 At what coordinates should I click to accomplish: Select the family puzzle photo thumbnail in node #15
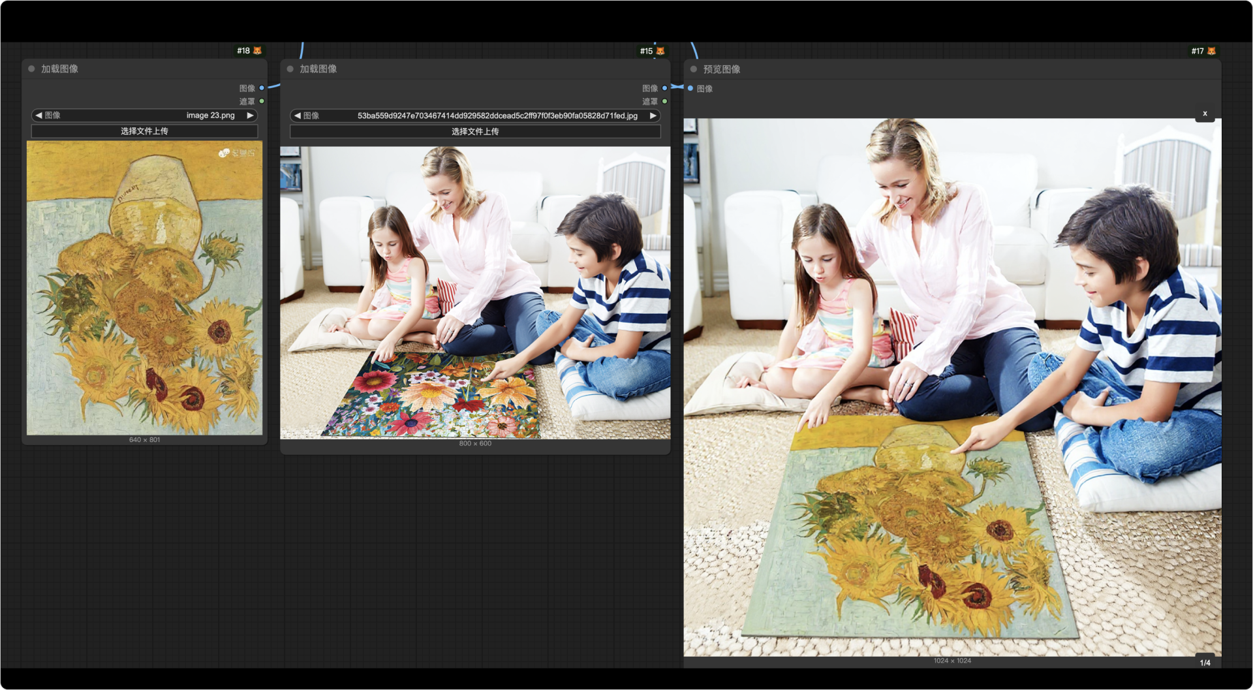[475, 292]
